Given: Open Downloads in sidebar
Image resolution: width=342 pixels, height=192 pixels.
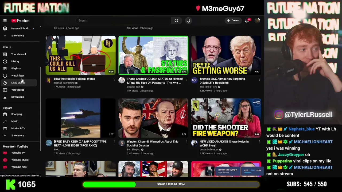Looking at the screenshot, I should point(20,97).
